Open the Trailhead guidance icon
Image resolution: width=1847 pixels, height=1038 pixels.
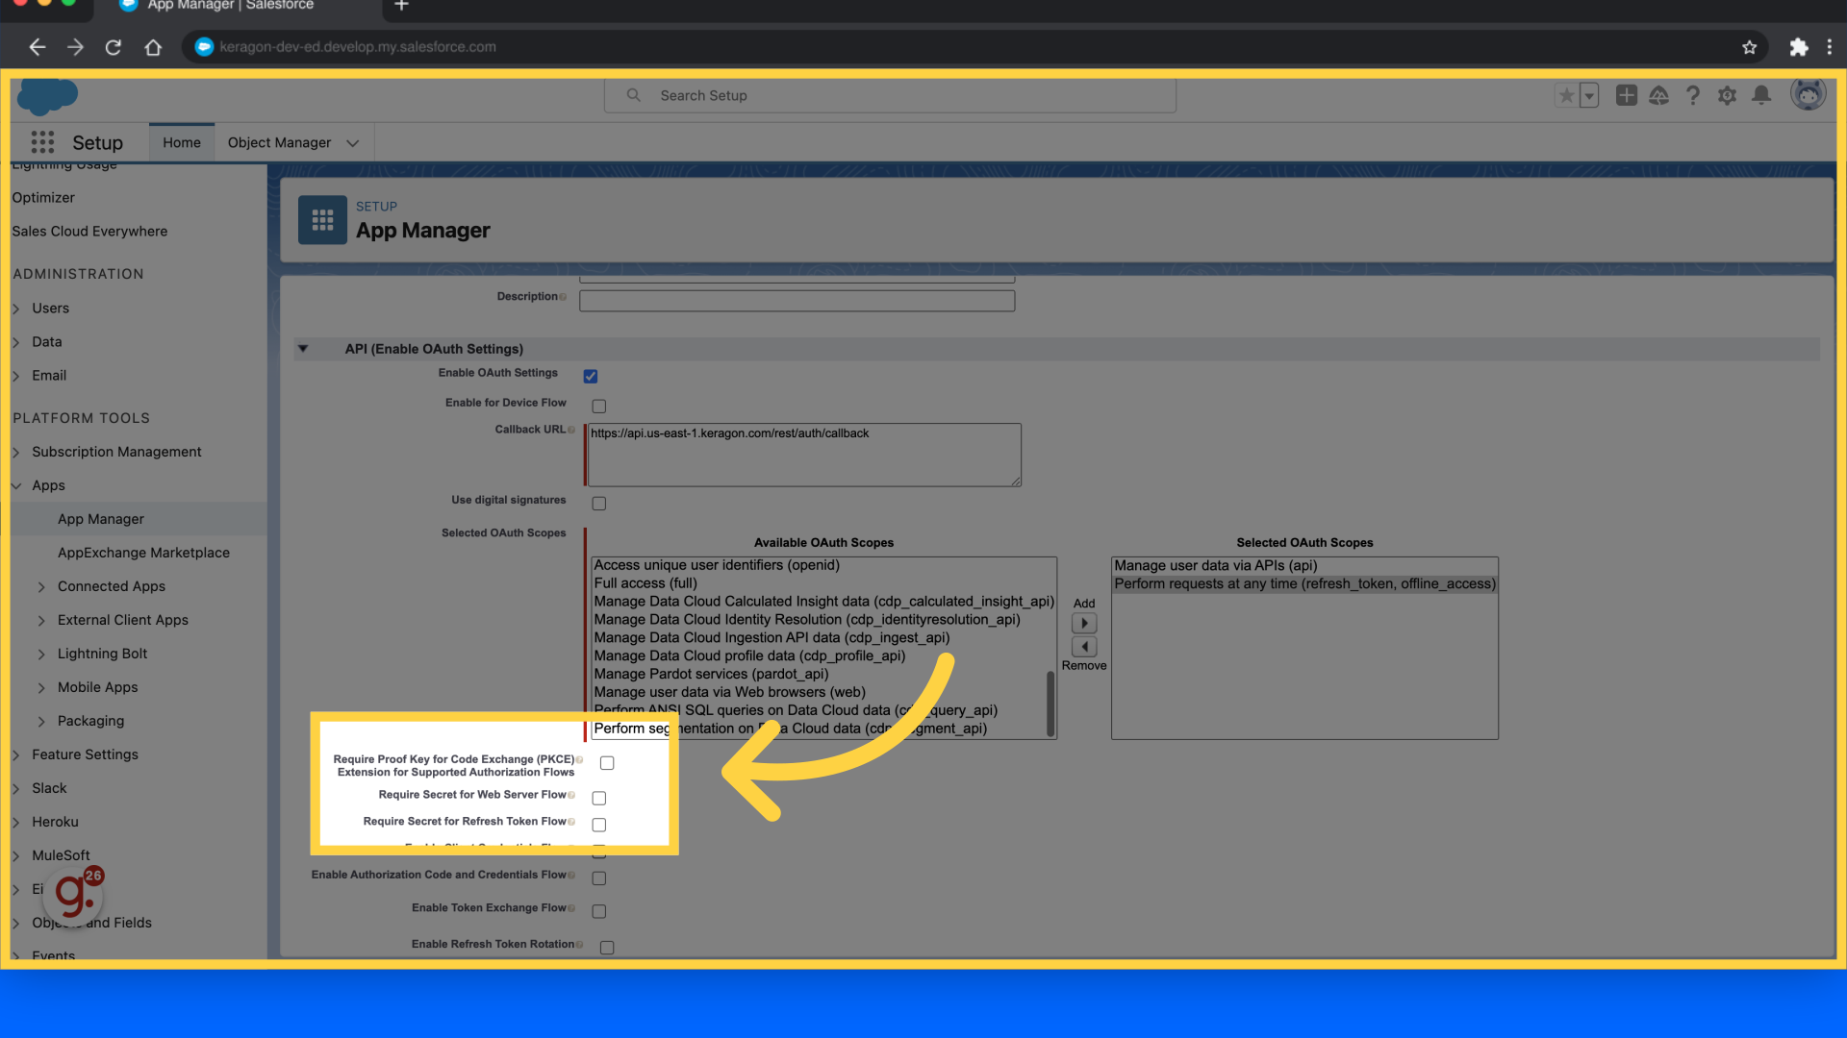click(x=1659, y=95)
